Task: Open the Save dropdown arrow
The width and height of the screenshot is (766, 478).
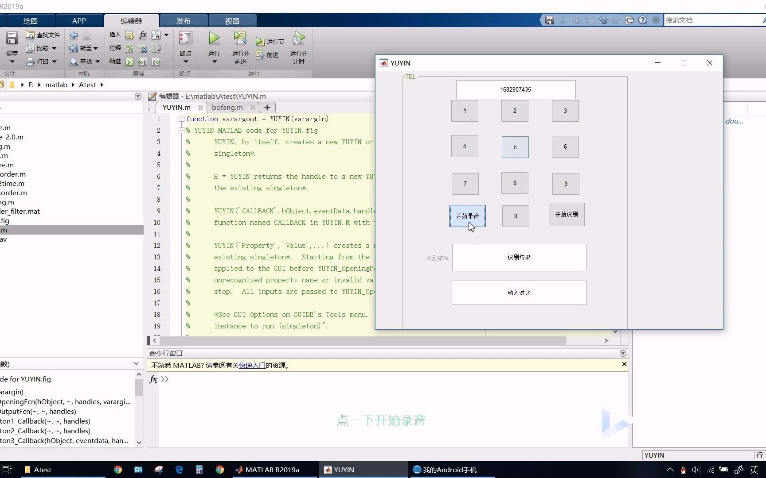Action: point(12,62)
